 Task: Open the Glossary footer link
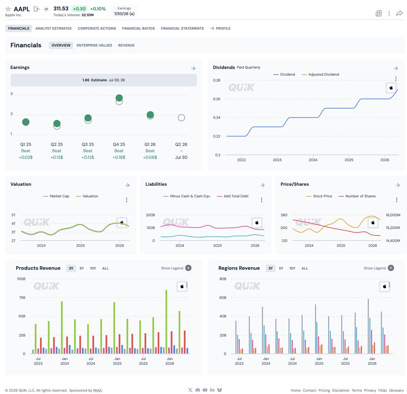[x=396, y=390]
